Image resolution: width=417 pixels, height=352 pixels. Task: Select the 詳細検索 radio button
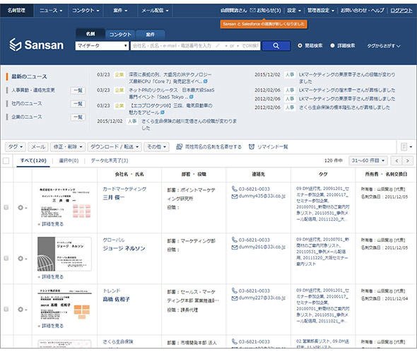pyautogui.click(x=332, y=46)
